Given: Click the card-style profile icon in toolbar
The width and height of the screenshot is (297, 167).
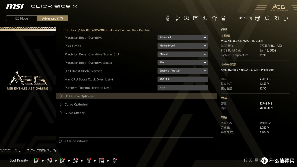Looking at the screenshot, I should point(196,18).
